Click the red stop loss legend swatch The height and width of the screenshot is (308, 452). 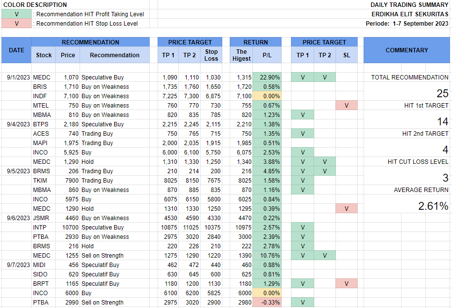click(x=16, y=23)
